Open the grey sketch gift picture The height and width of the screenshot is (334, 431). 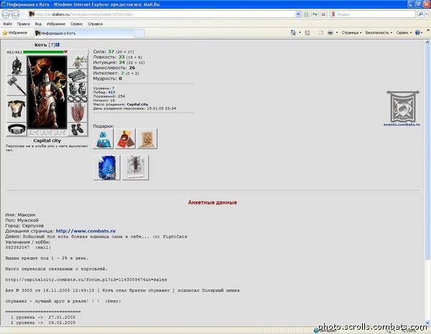[136, 167]
